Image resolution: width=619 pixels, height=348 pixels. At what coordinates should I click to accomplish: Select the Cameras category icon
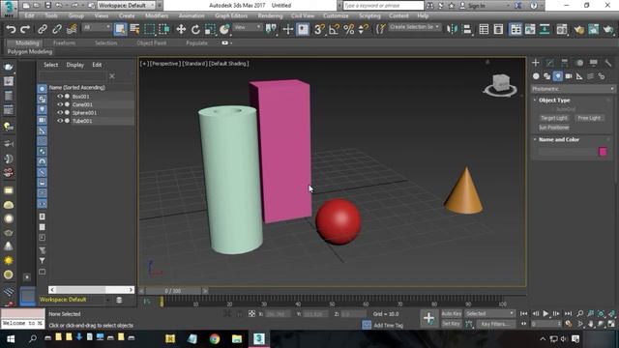(569, 76)
